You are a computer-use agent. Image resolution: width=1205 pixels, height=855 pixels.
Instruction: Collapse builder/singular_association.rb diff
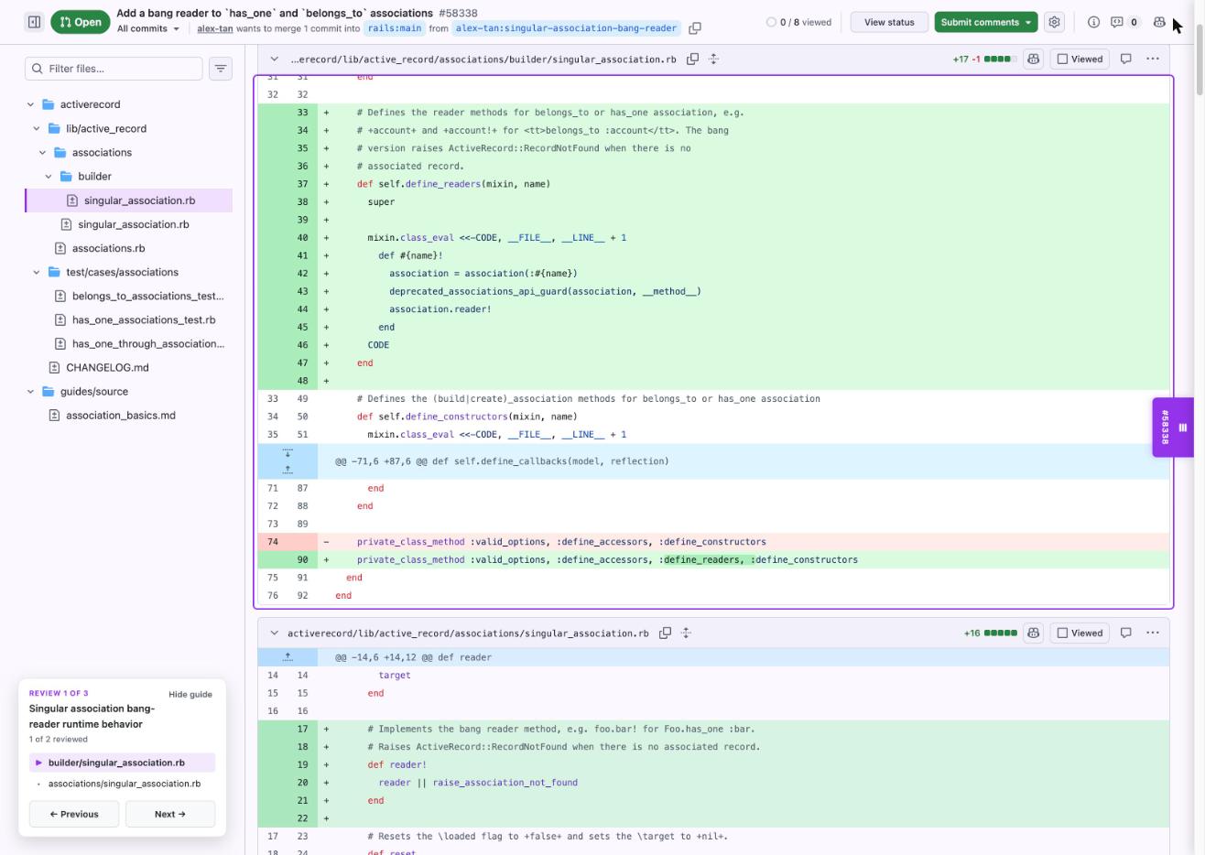(x=274, y=59)
